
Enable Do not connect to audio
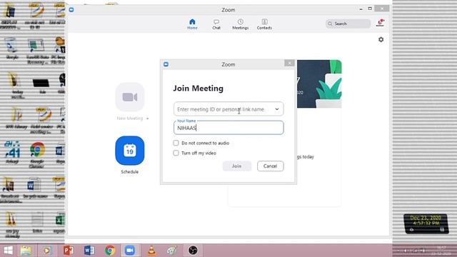(176, 143)
